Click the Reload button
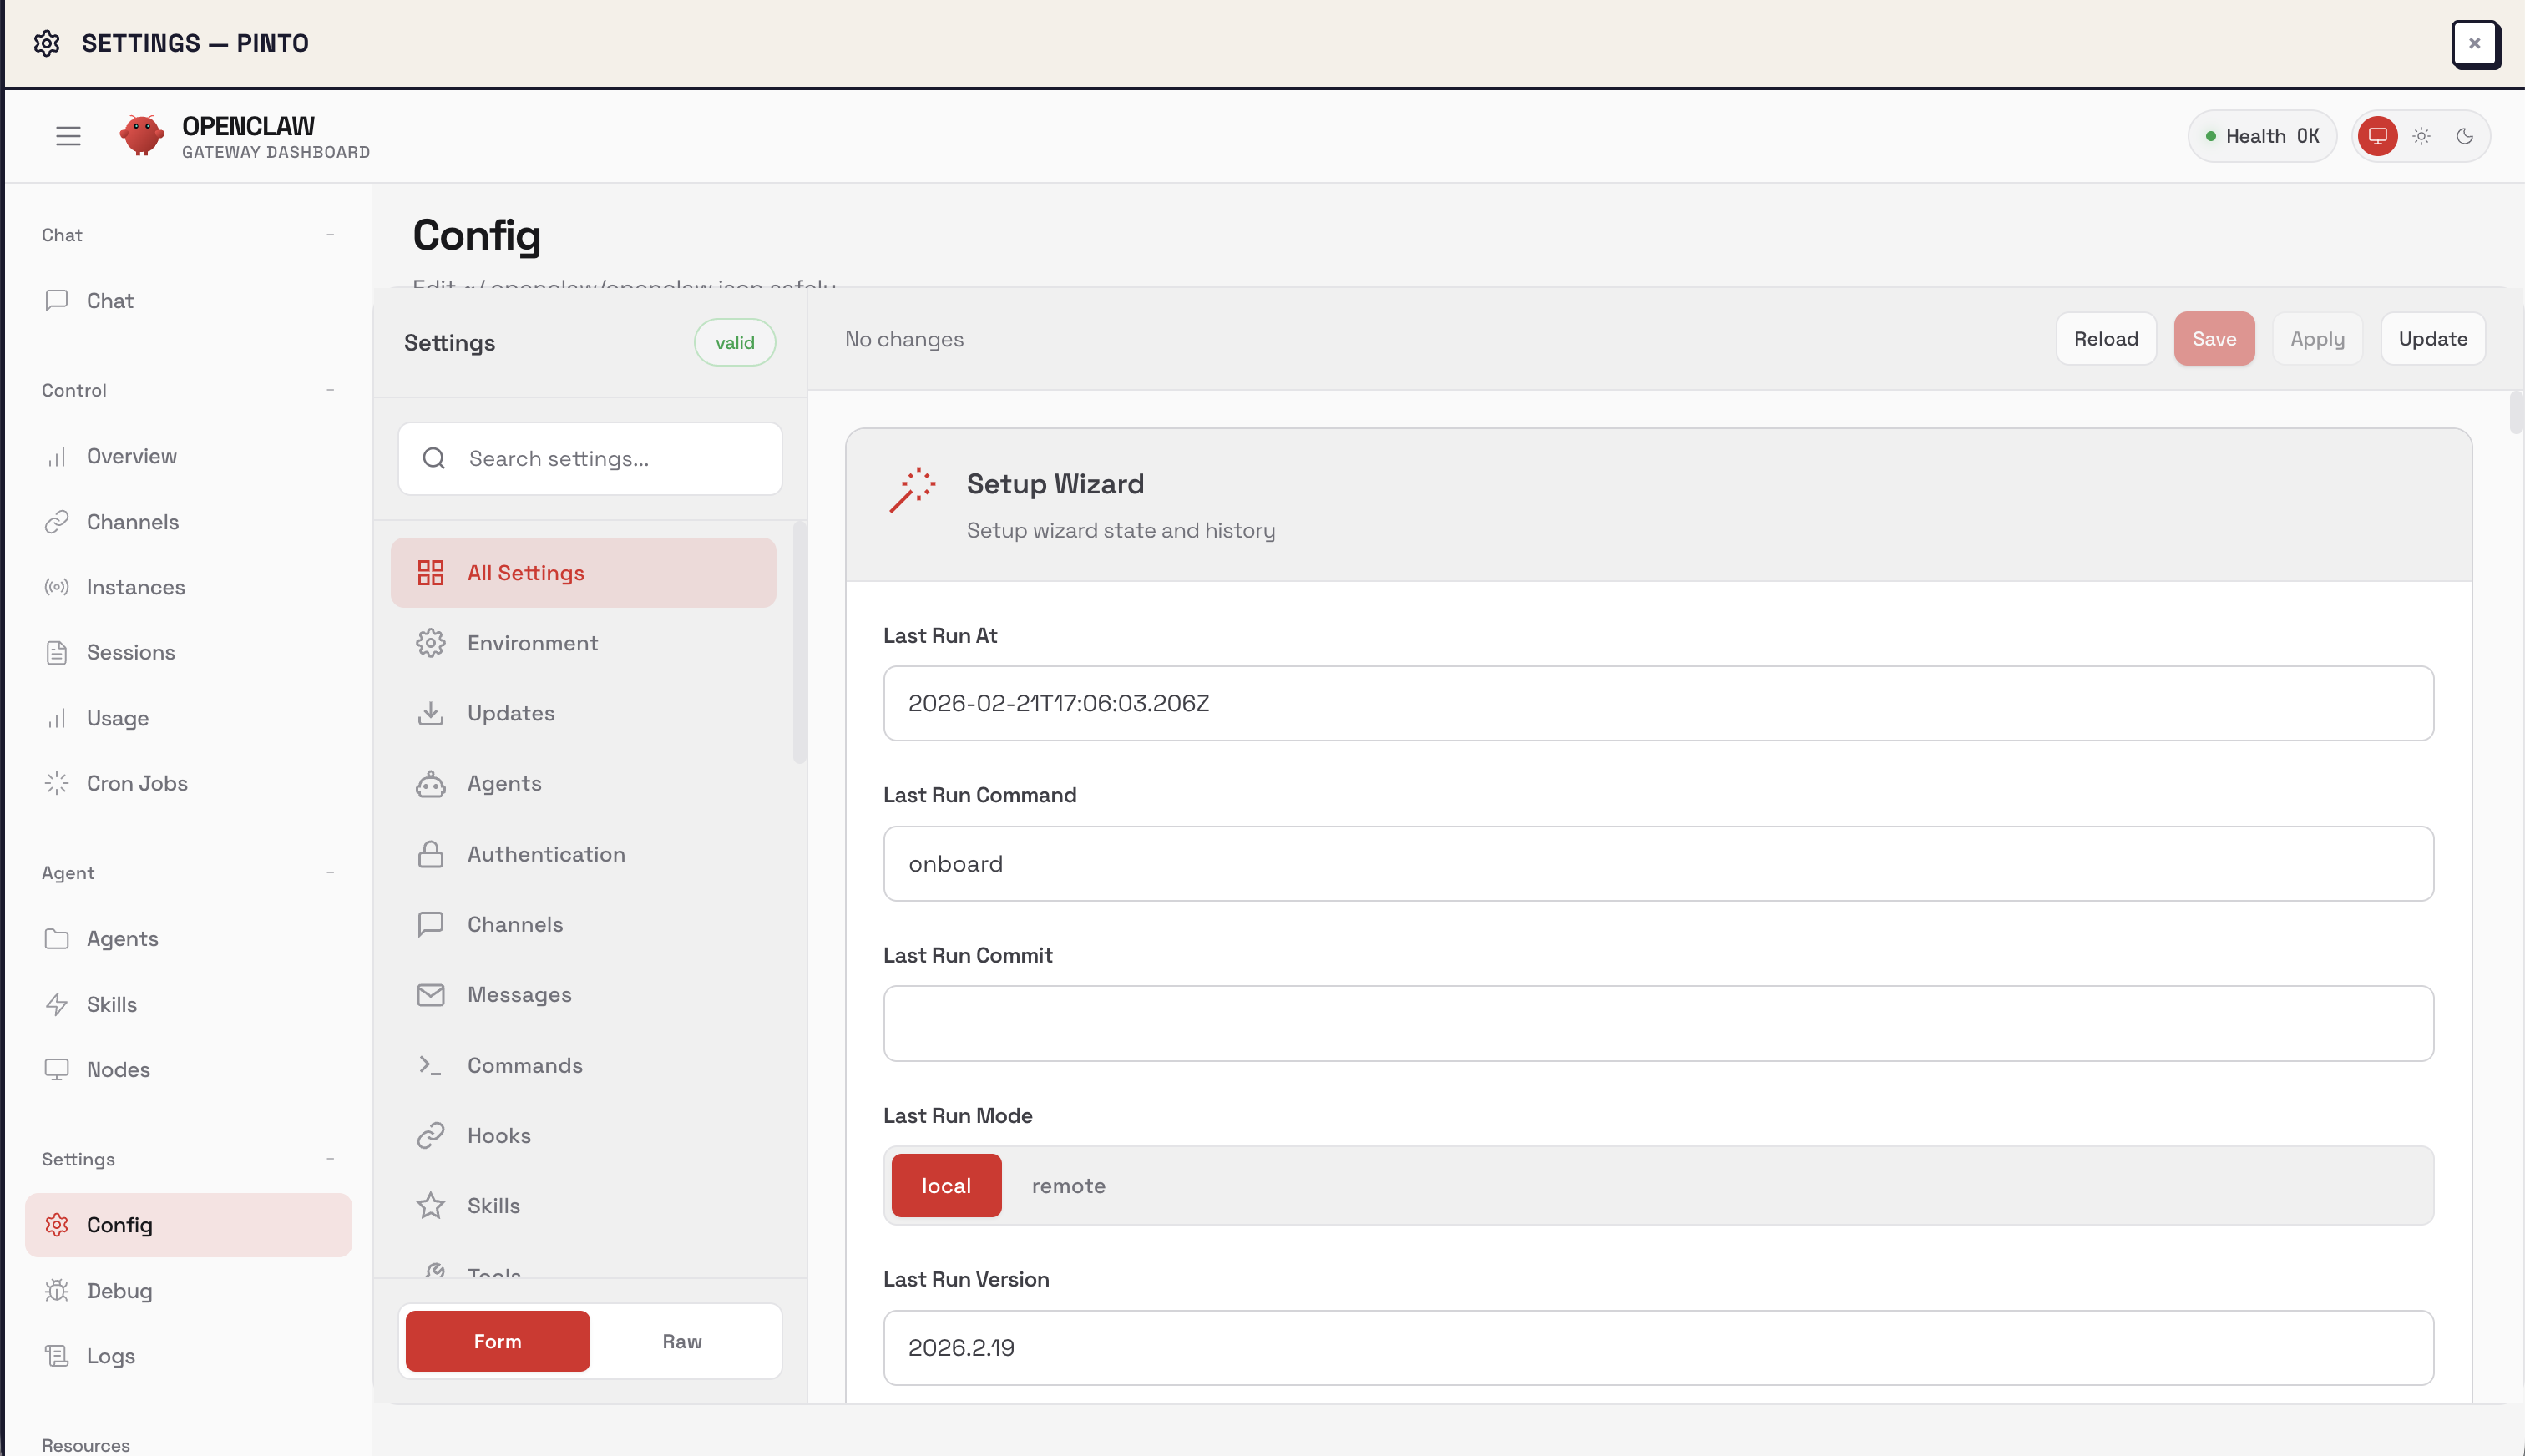This screenshot has height=1456, width=2525. pos(2106,339)
